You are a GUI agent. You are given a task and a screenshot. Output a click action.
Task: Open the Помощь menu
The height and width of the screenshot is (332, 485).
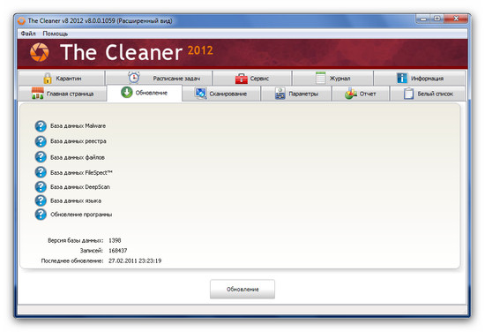(55, 34)
